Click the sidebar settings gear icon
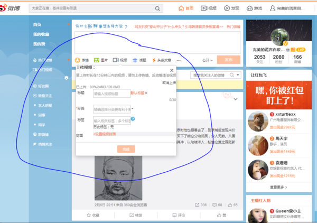This screenshot has width=317, height=223. (67, 78)
